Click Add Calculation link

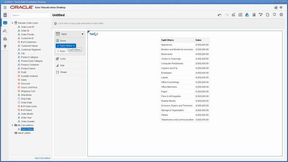coord(42,158)
